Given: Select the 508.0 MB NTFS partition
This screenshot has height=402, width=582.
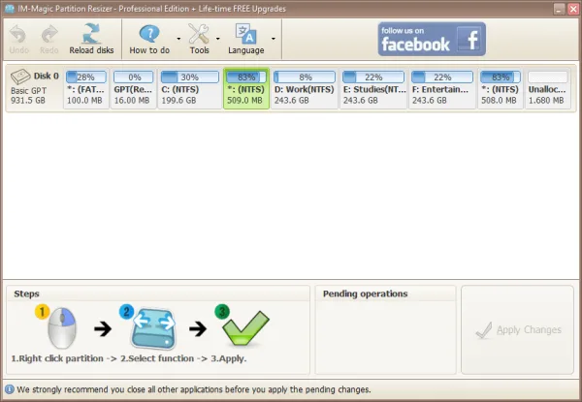Looking at the screenshot, I should (x=500, y=88).
